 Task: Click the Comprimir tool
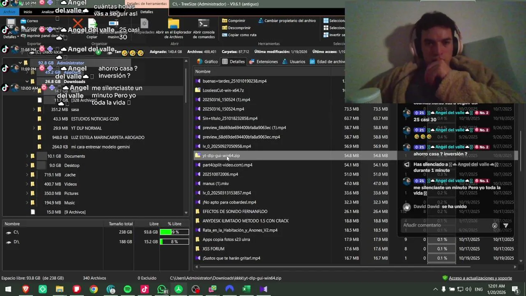click(233, 21)
